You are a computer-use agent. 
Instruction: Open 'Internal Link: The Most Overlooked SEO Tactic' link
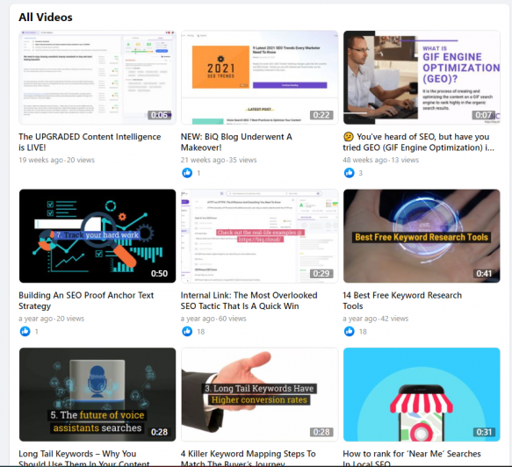(x=249, y=300)
